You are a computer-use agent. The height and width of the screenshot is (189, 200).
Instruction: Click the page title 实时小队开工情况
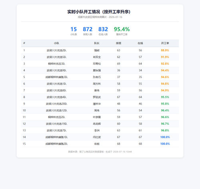point(99,12)
